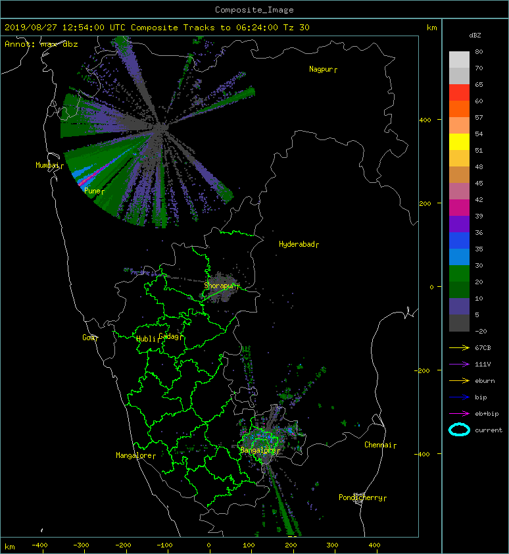509x554 pixels.
Task: Click the 2019/08/27 12:54:00 UTC timestamp text
Action: (x=65, y=28)
